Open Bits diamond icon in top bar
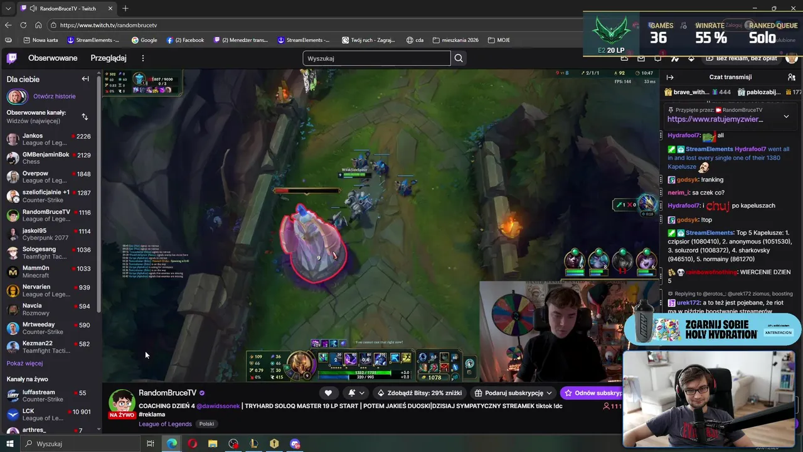 click(x=691, y=58)
